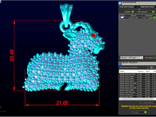The width and height of the screenshot is (156, 117).
Task: Click the Library: Classic (Fast) Metal label
Action: click(129, 68)
